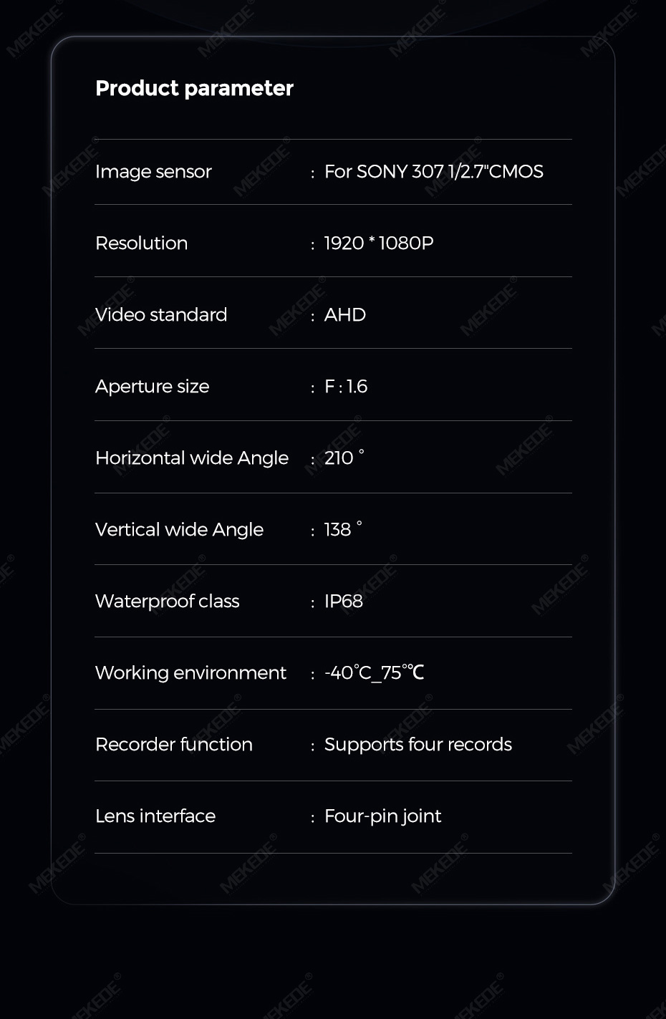The height and width of the screenshot is (1019, 666).
Task: Click the Vertical wide Angle label
Action: (x=179, y=530)
